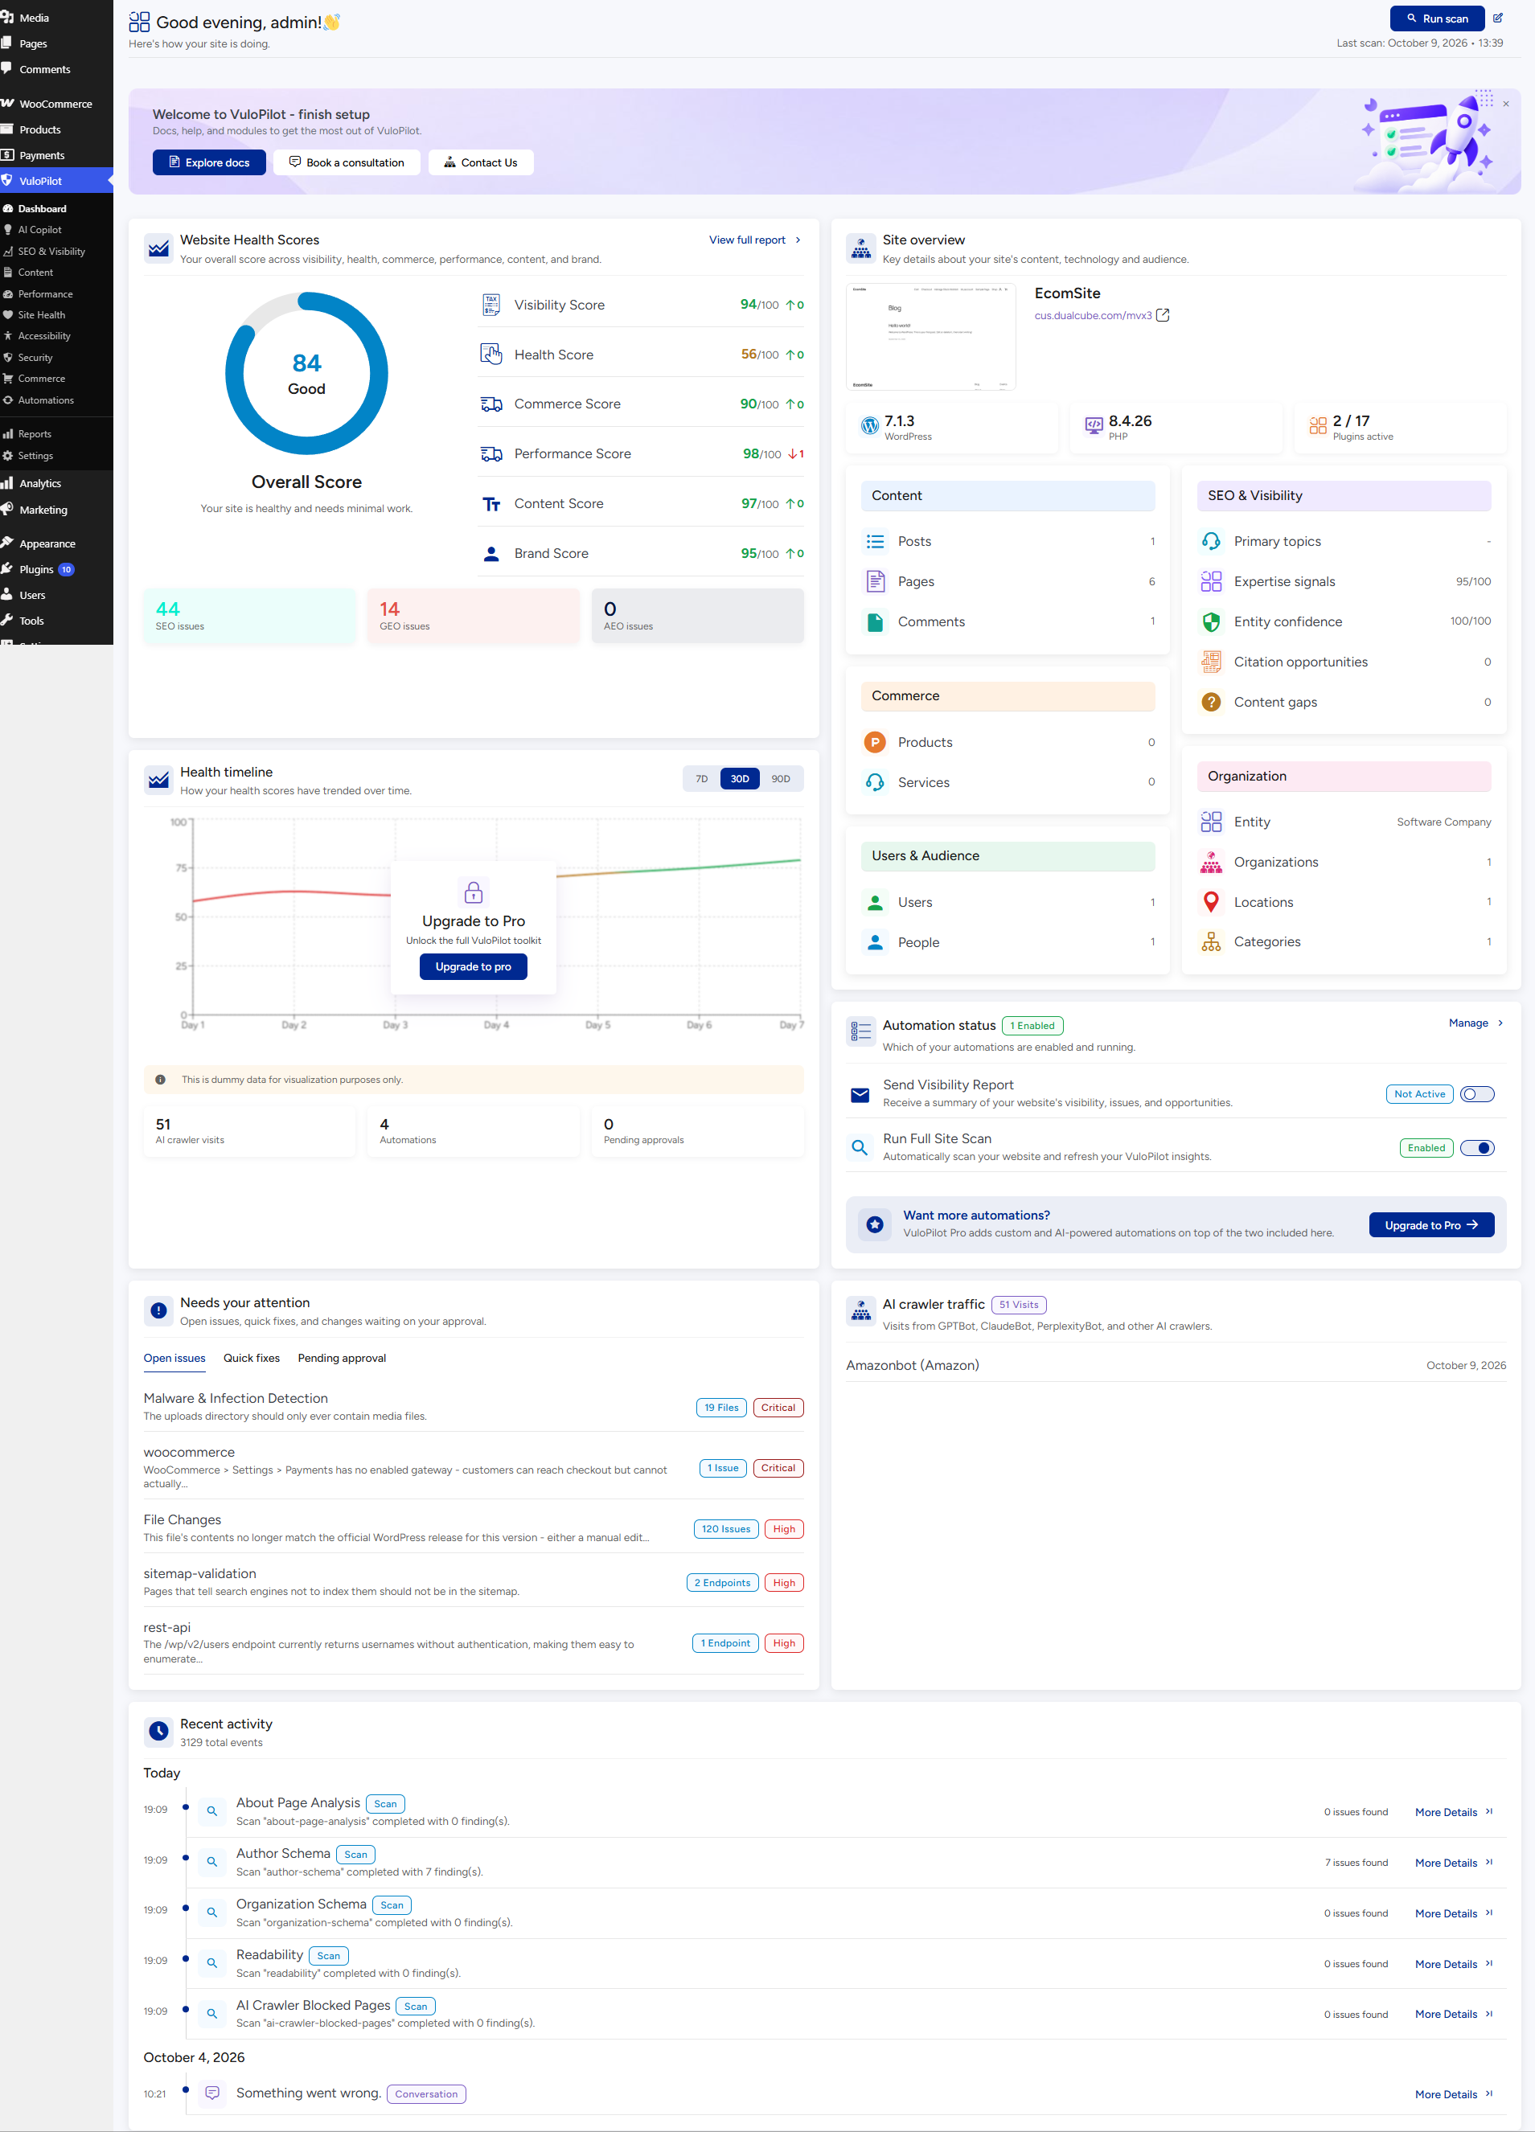Click the Explore docs button
The width and height of the screenshot is (1535, 2132).
click(209, 162)
